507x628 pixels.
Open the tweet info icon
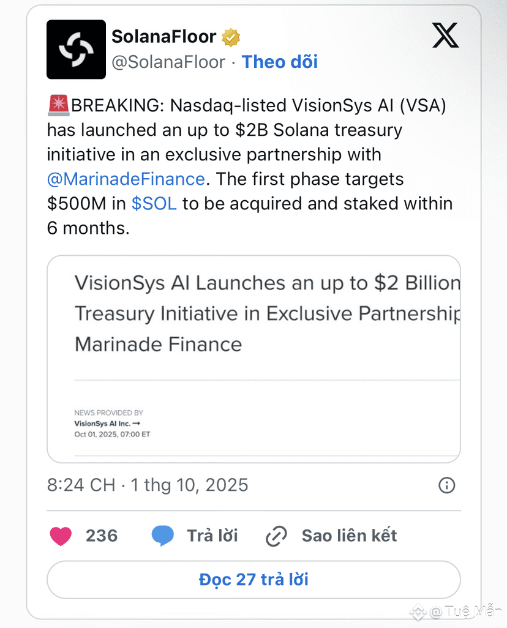[x=446, y=485]
